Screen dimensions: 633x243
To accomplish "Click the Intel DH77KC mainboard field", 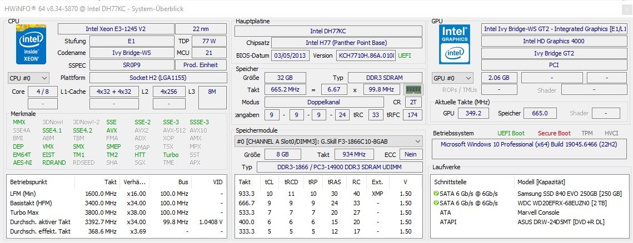I will pos(328,31).
